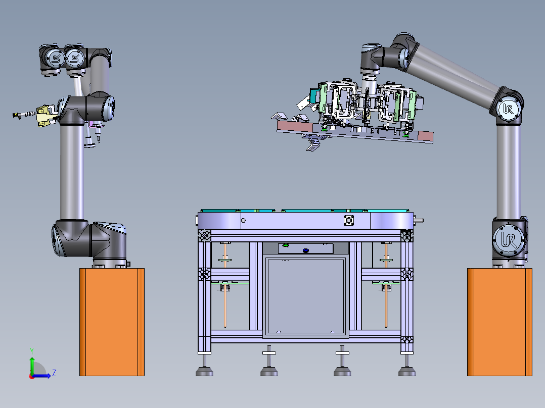Screen dimensions: 545x408
Task: Select the left orange robot pedestal
Action: (112, 322)
